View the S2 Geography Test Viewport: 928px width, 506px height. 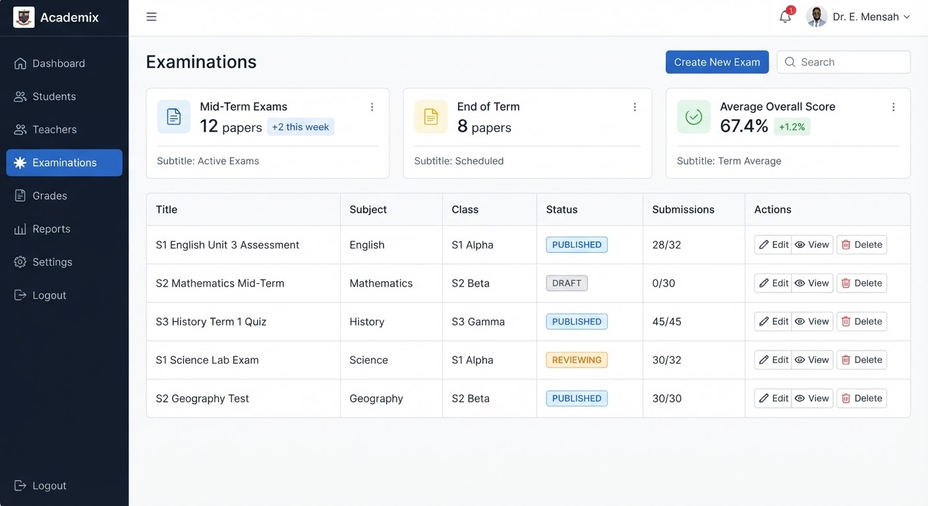pyautogui.click(x=812, y=398)
